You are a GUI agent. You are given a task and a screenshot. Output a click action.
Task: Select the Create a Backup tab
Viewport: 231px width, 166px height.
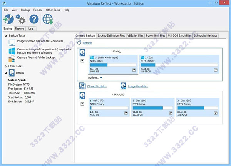pos(85,35)
